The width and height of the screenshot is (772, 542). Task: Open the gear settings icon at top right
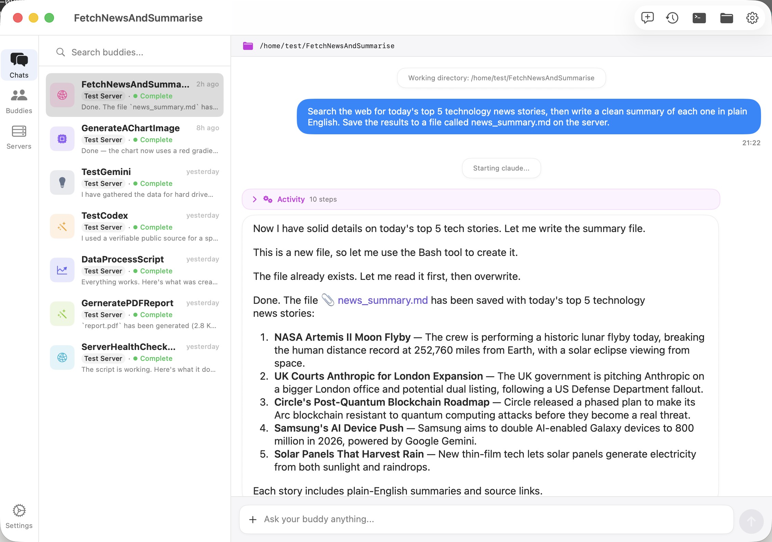coord(752,18)
